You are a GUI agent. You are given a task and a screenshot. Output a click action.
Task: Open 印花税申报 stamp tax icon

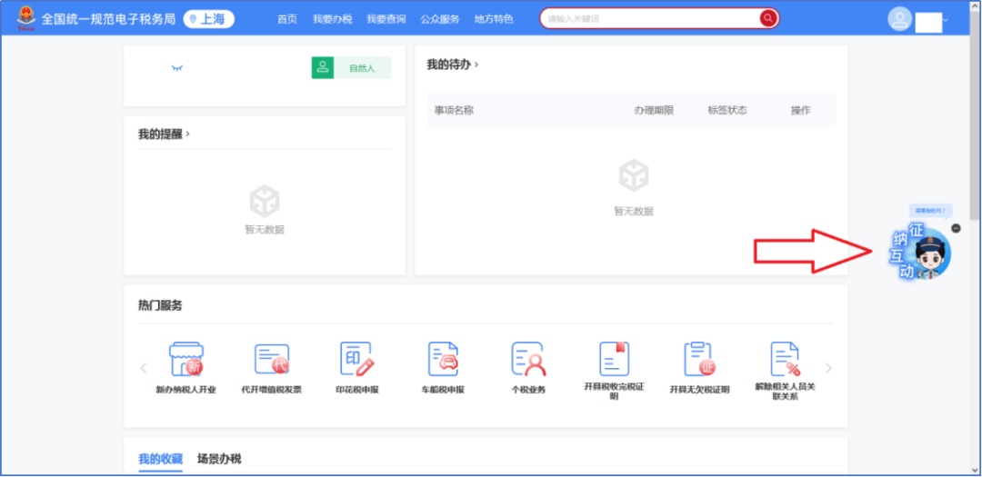coord(356,360)
